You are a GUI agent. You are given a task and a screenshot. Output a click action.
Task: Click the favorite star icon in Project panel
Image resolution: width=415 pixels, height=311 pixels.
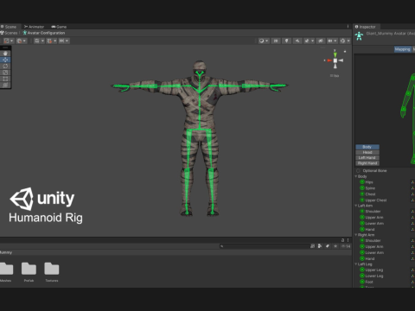click(x=335, y=246)
